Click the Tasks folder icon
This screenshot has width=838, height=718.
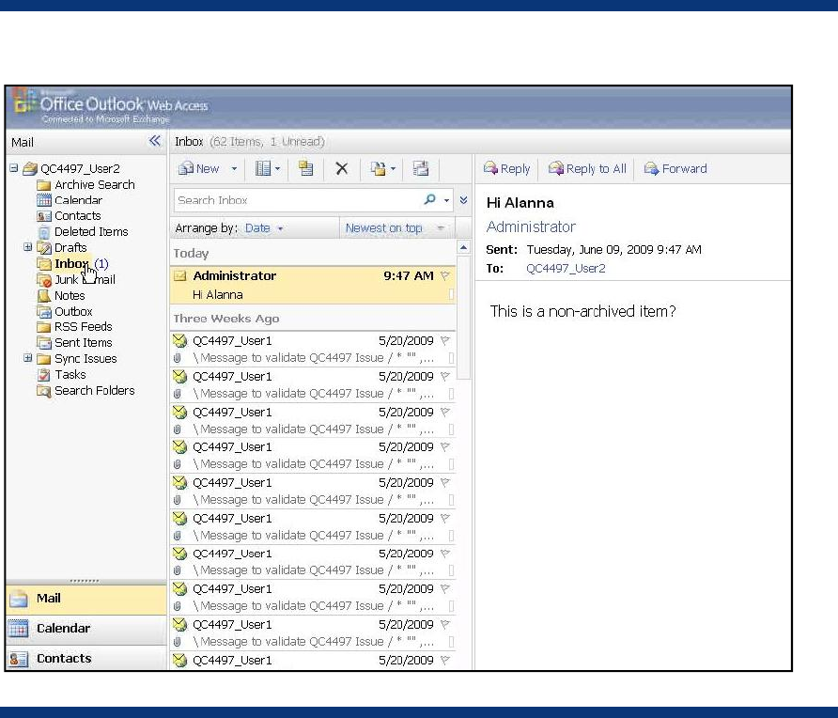44,375
